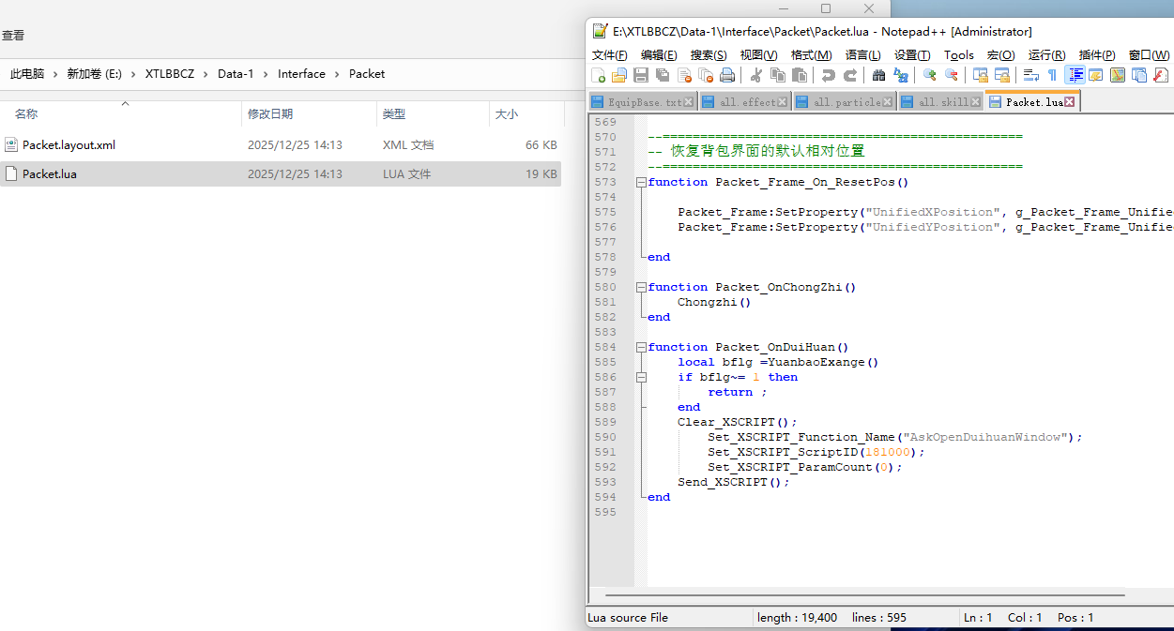Click the editor's horizontal scrollbar
This screenshot has height=631, width=1174.
coord(863,594)
